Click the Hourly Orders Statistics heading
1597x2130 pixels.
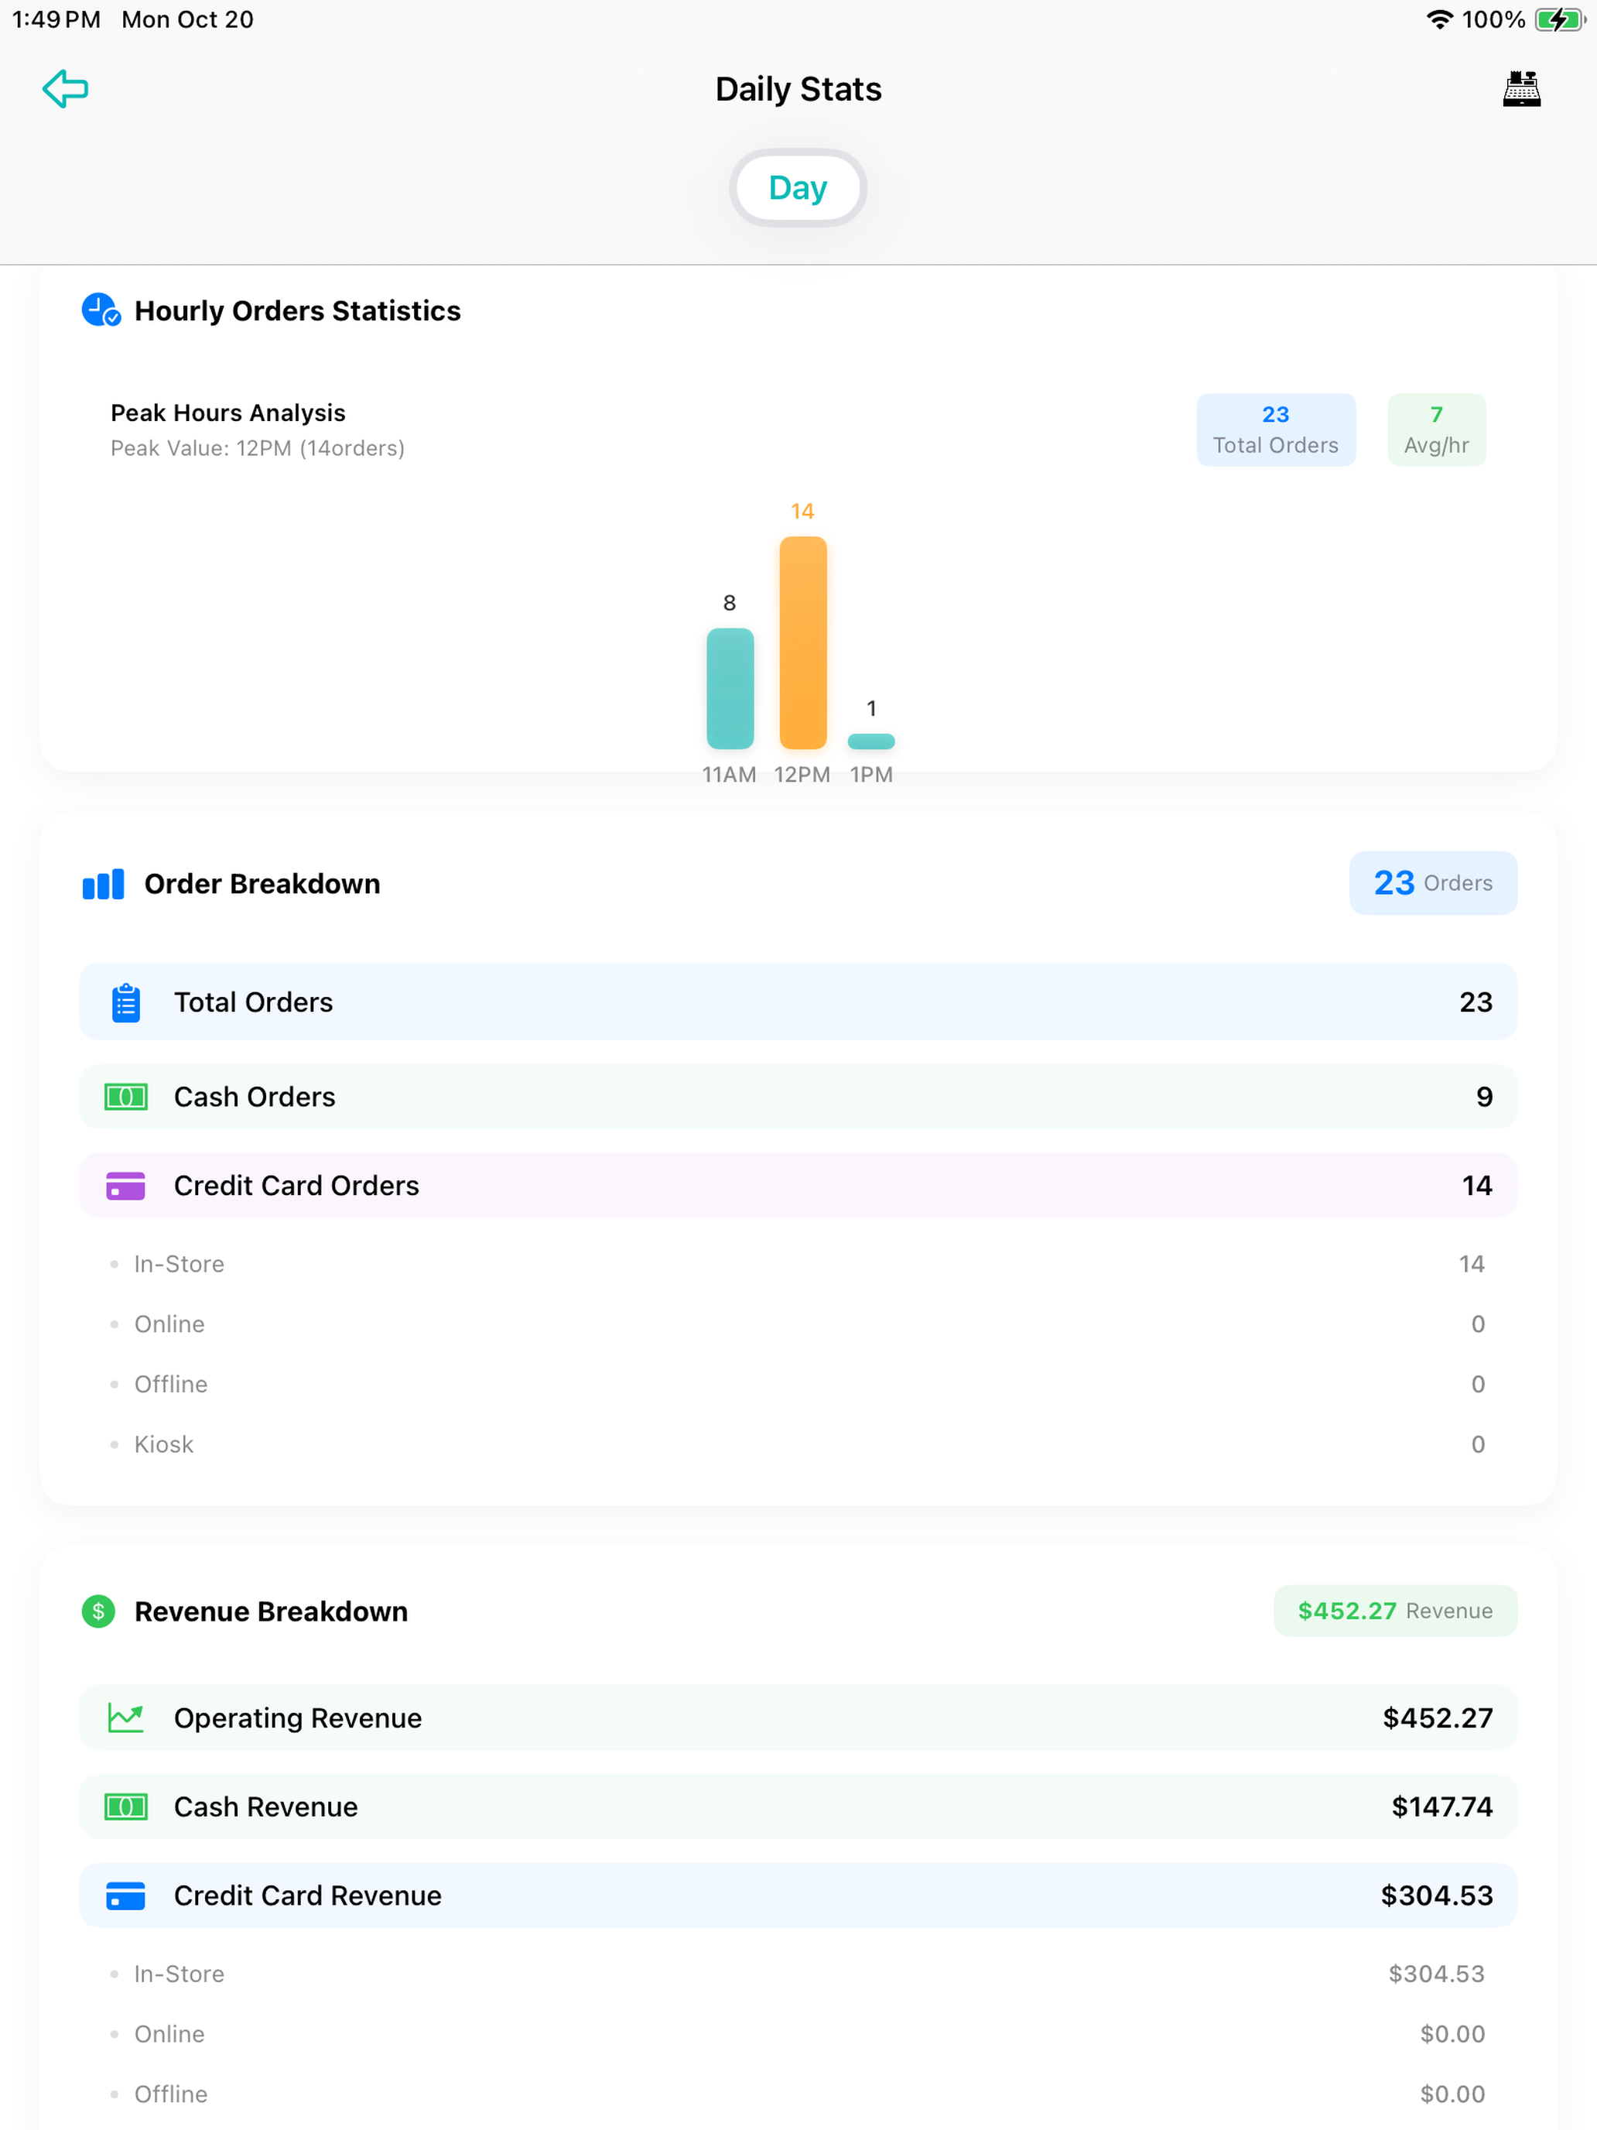pyautogui.click(x=297, y=311)
